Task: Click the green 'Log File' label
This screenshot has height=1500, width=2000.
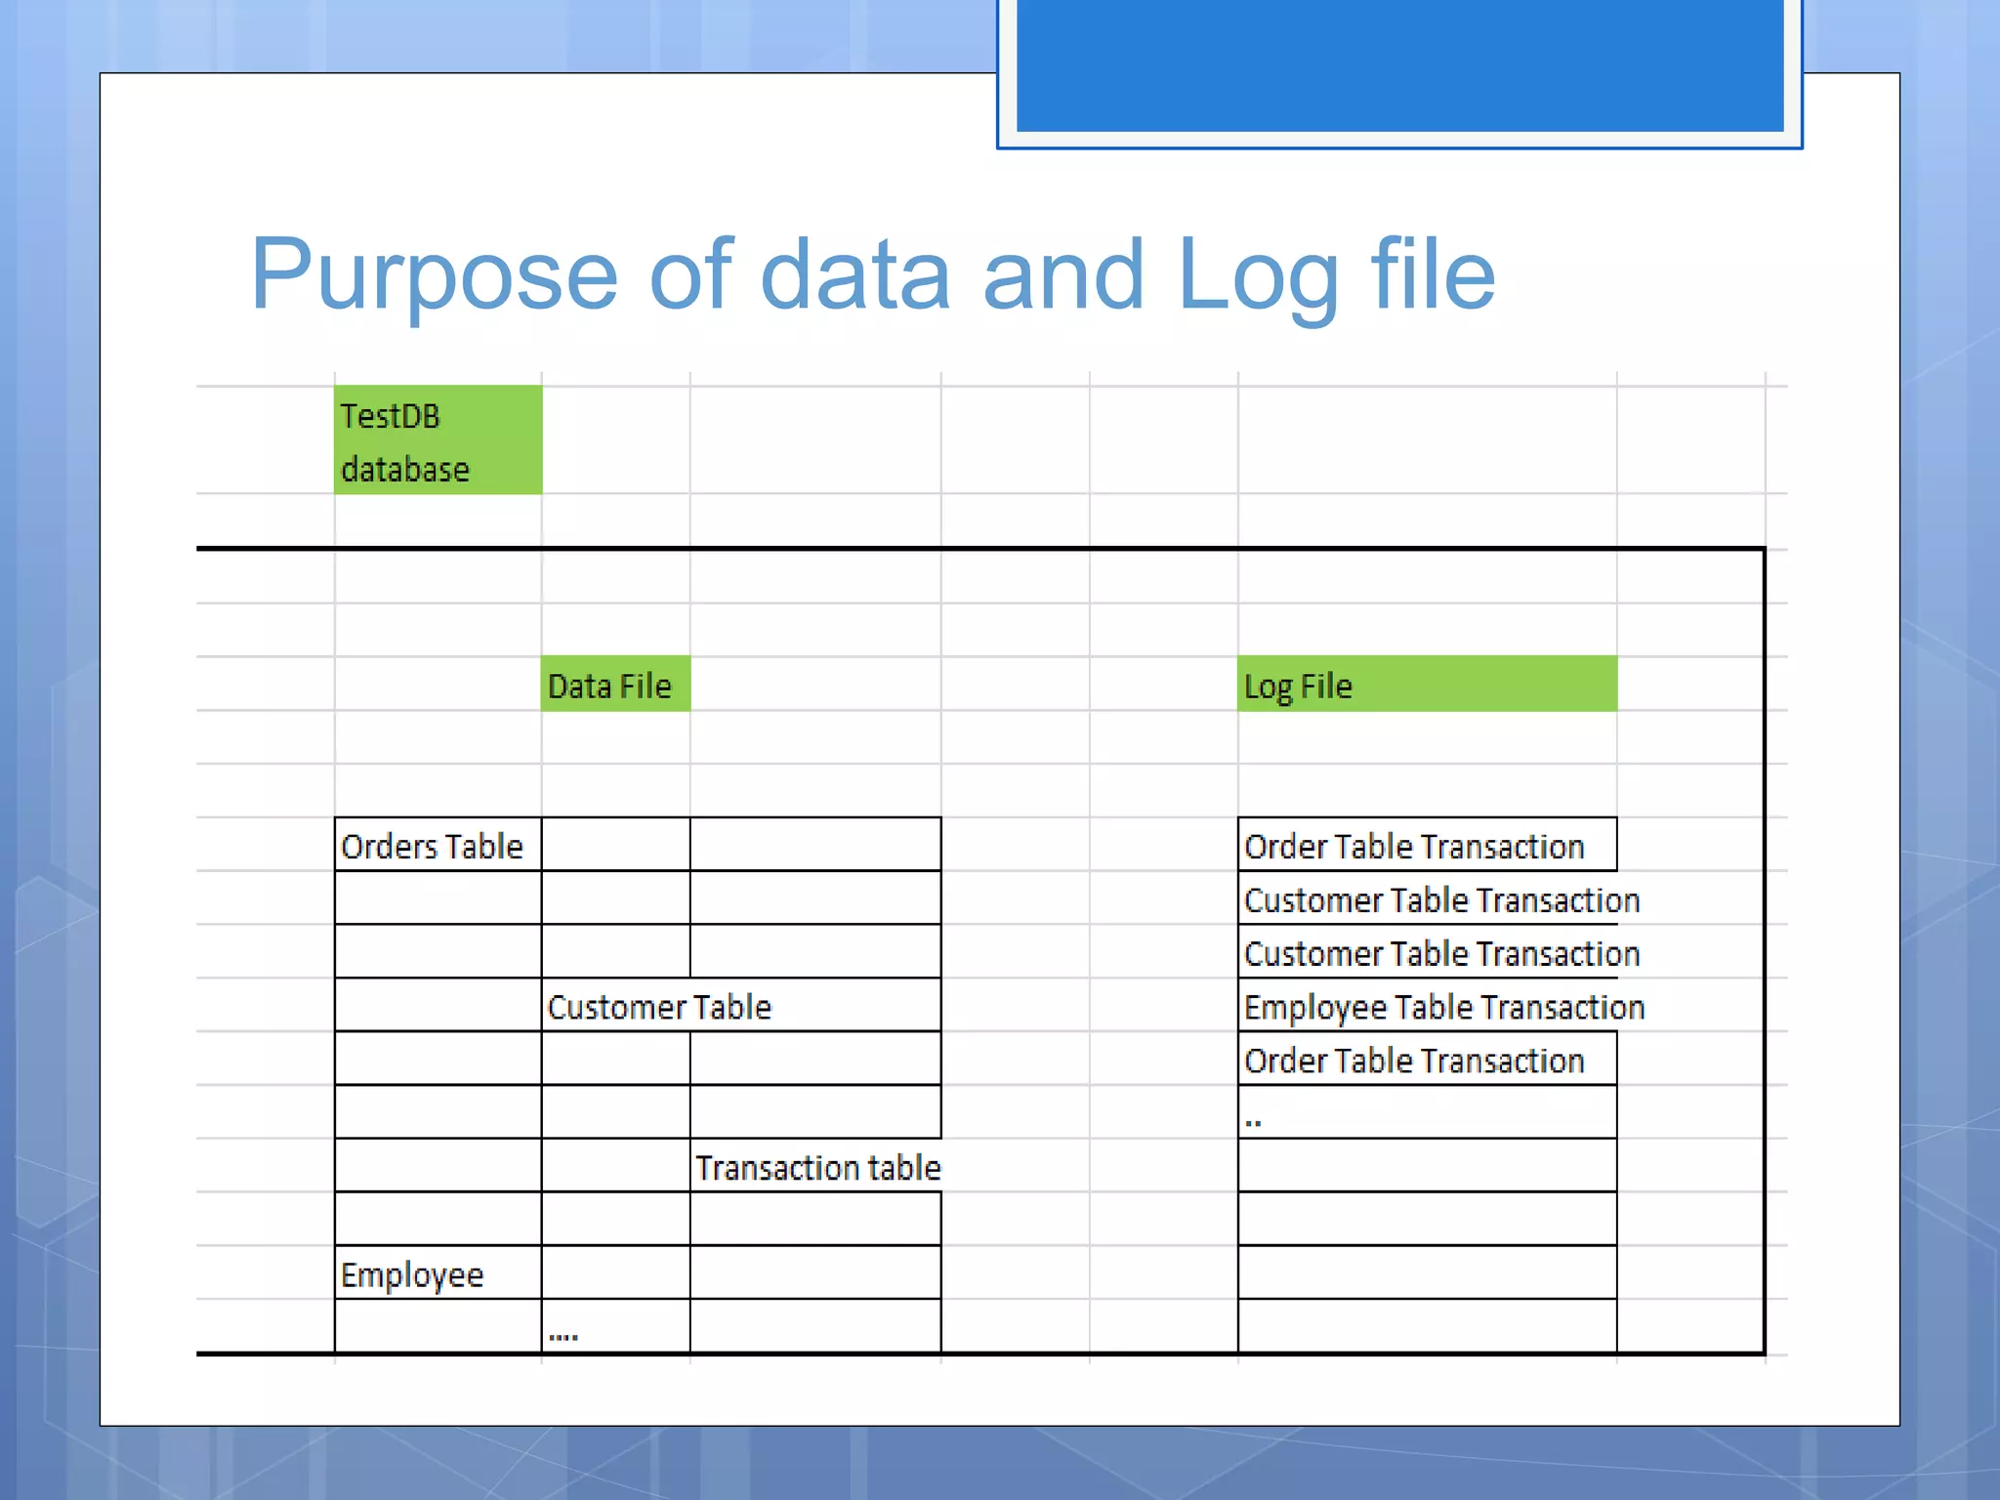Action: point(1427,684)
